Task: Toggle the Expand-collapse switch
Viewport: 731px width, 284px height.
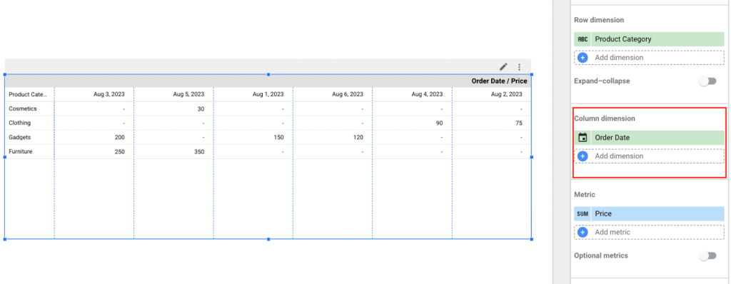Action: 707,81
